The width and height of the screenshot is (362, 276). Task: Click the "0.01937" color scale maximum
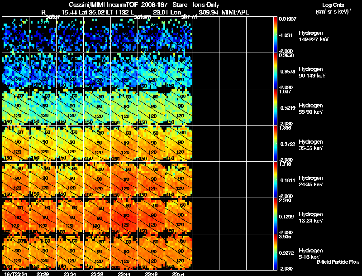pyautogui.click(x=287, y=19)
